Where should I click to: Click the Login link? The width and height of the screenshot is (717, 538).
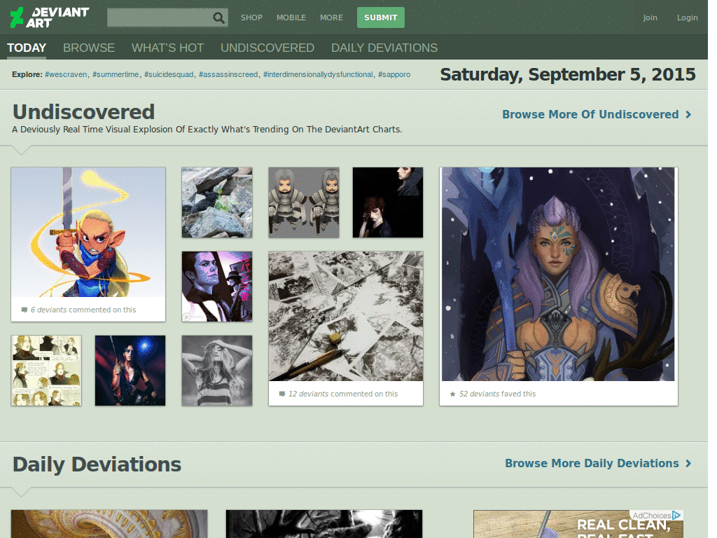pos(688,18)
